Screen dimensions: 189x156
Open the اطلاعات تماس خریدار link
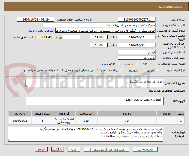pos(41,31)
